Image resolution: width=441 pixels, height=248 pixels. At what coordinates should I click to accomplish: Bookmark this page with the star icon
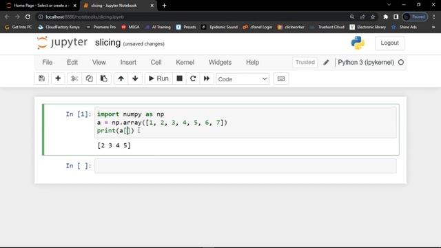click(x=373, y=17)
